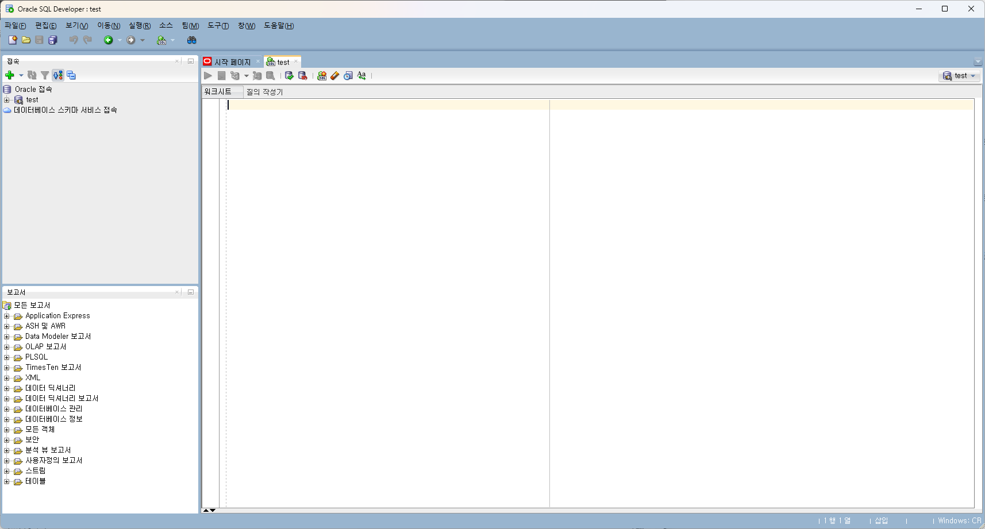
Task: Close the test worksheet tab
Action: click(296, 61)
